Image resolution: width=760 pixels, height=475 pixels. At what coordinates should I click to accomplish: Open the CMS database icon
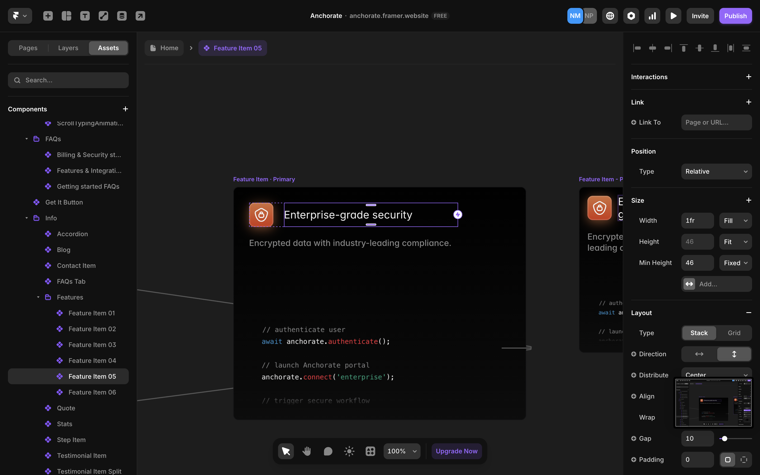pos(122,16)
